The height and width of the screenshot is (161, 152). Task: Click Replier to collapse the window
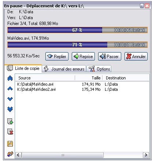pyautogui.click(x=57, y=57)
